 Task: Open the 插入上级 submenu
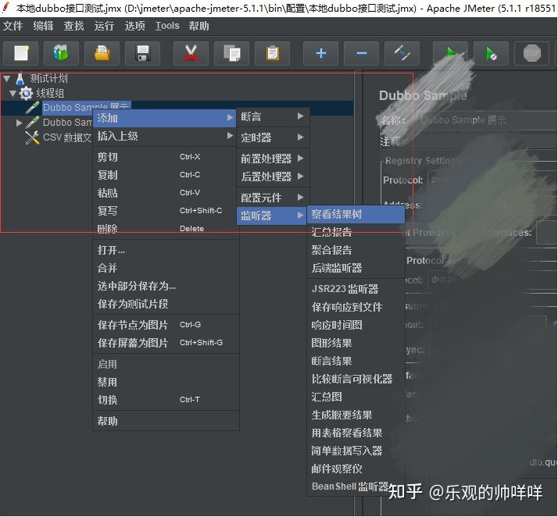[165, 136]
